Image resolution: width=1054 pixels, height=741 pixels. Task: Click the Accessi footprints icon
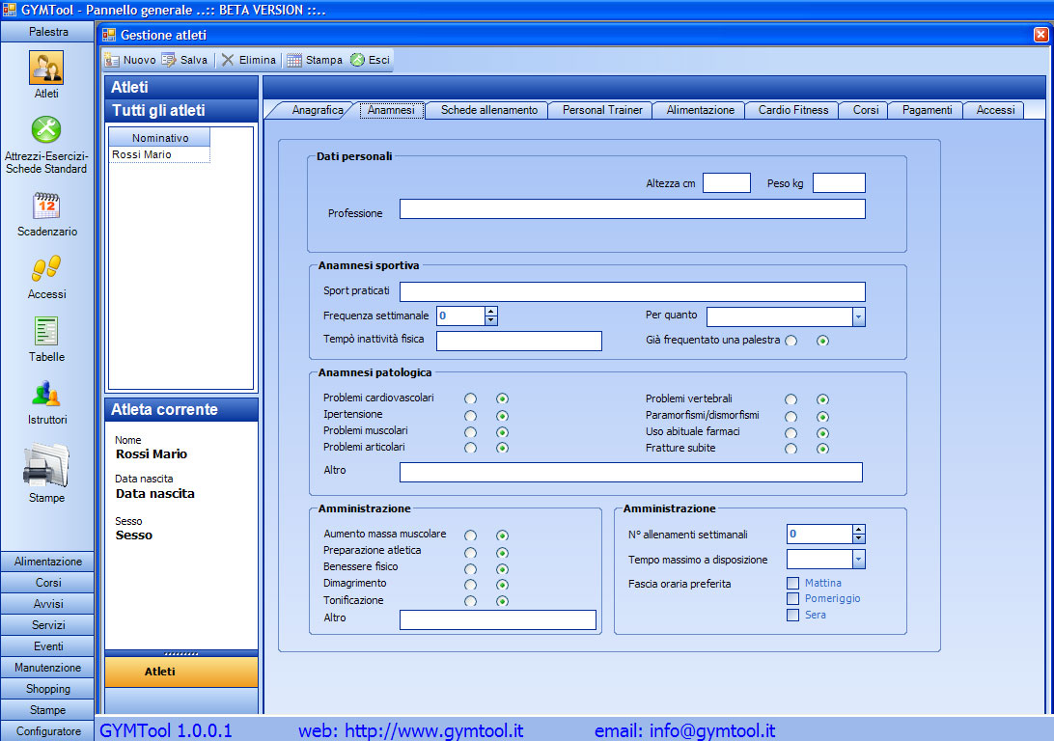46,269
